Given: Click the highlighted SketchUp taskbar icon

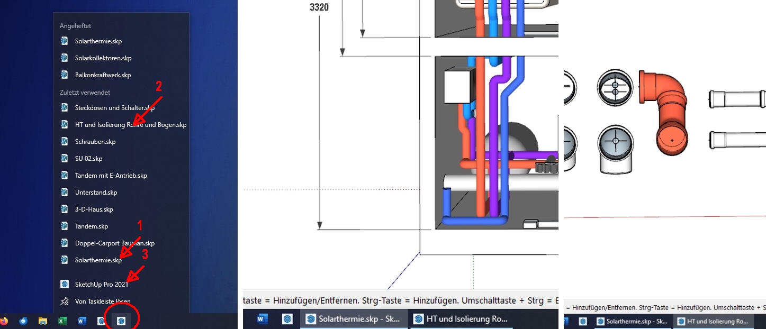Looking at the screenshot, I should tap(121, 321).
